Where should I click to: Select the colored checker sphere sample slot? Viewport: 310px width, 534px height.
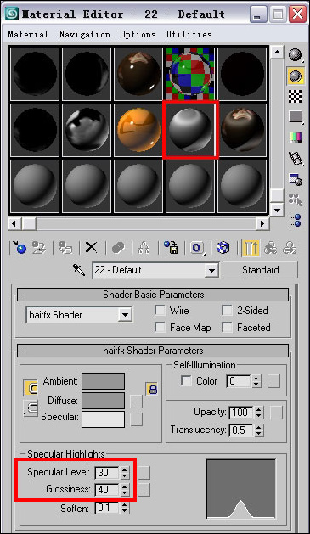(x=190, y=74)
